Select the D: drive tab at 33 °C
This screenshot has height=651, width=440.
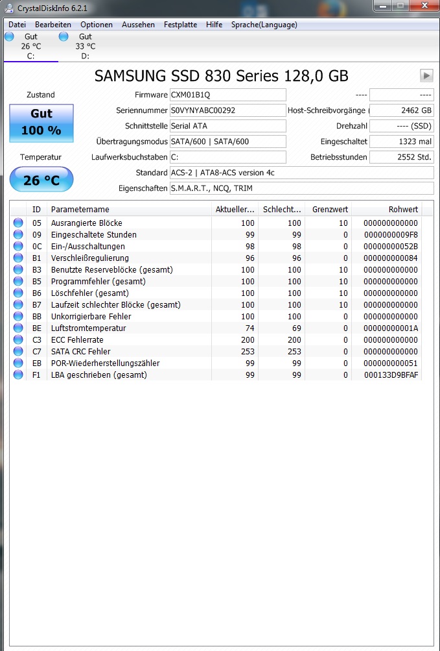tap(85, 46)
